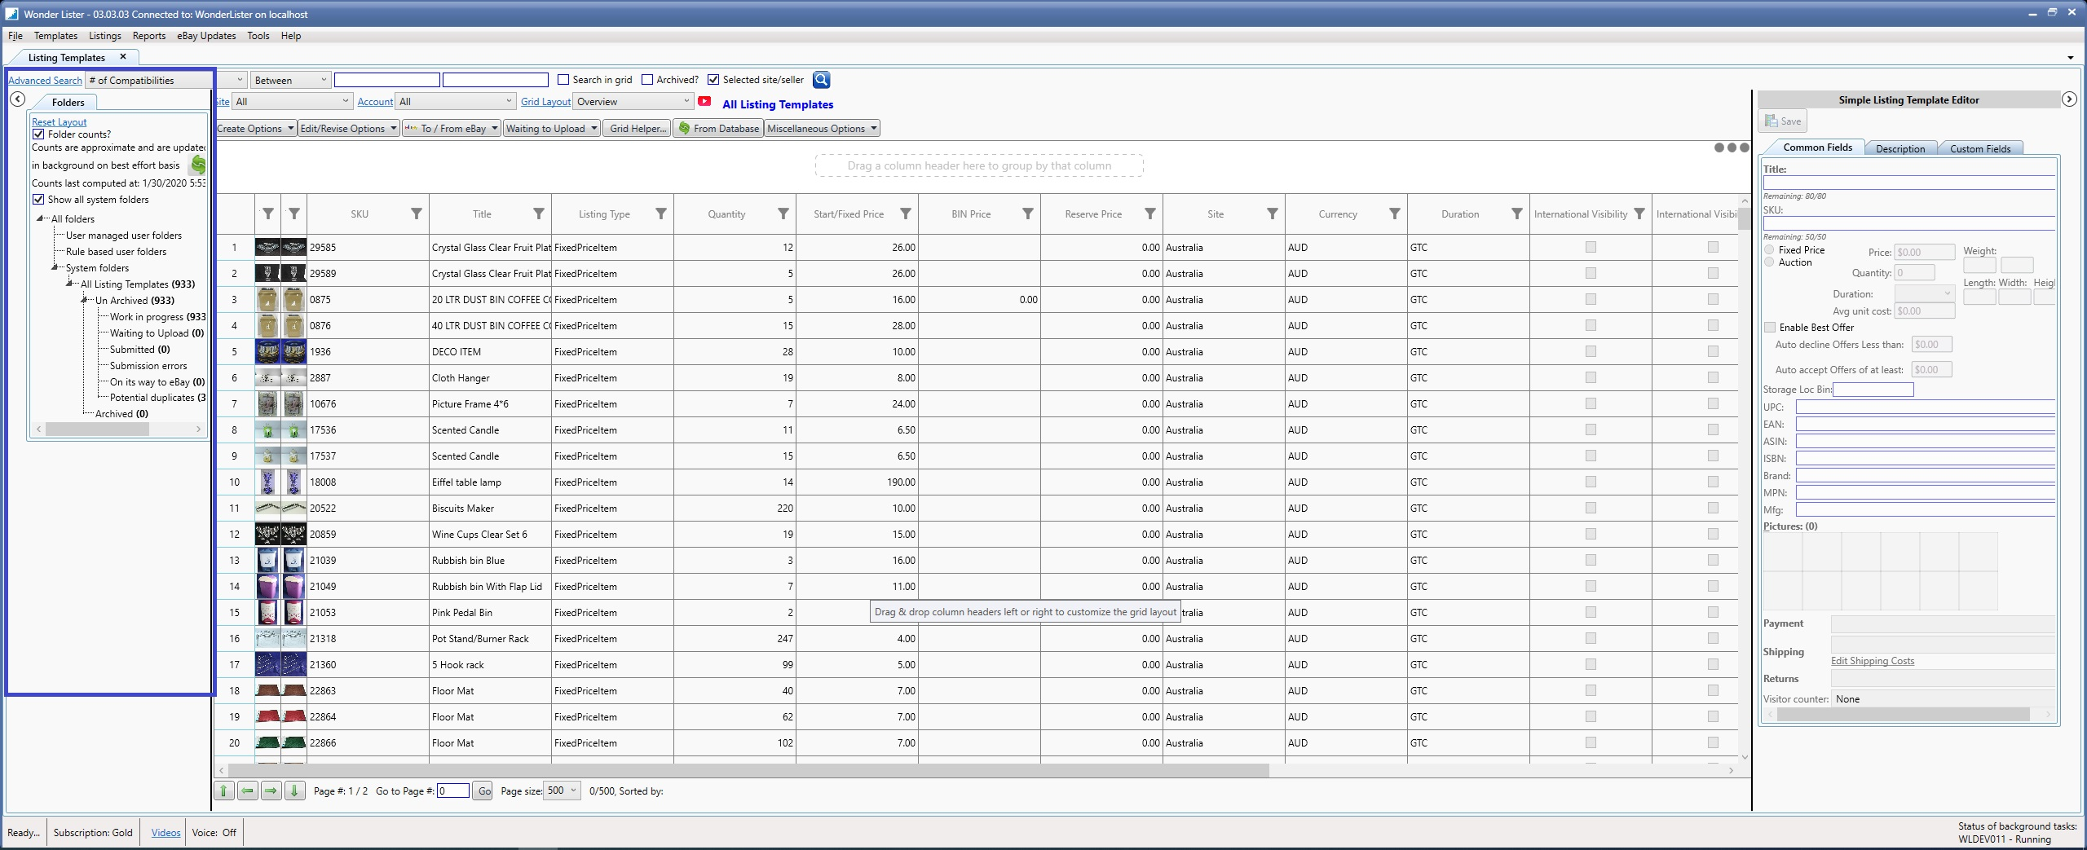
Task: Open the Edit/Revise Options dropdown
Action: tap(348, 129)
